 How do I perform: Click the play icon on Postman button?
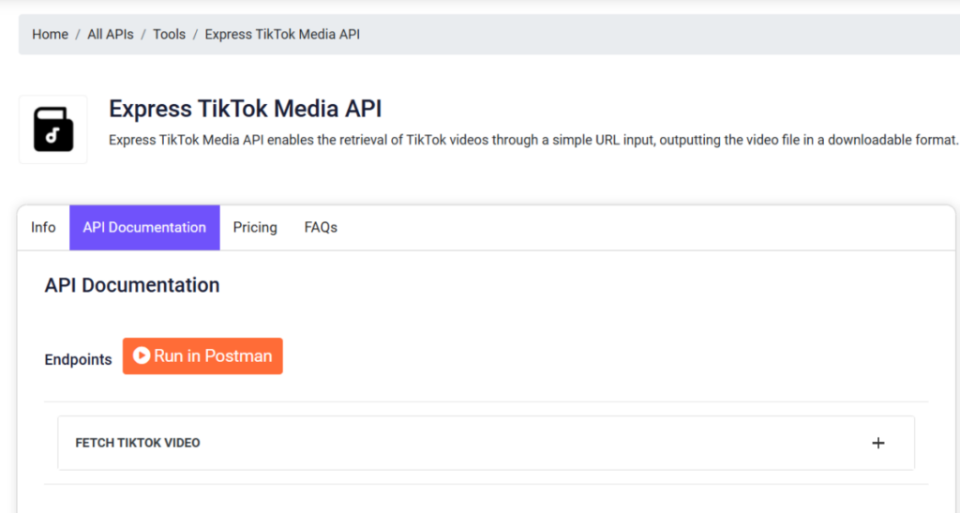142,355
